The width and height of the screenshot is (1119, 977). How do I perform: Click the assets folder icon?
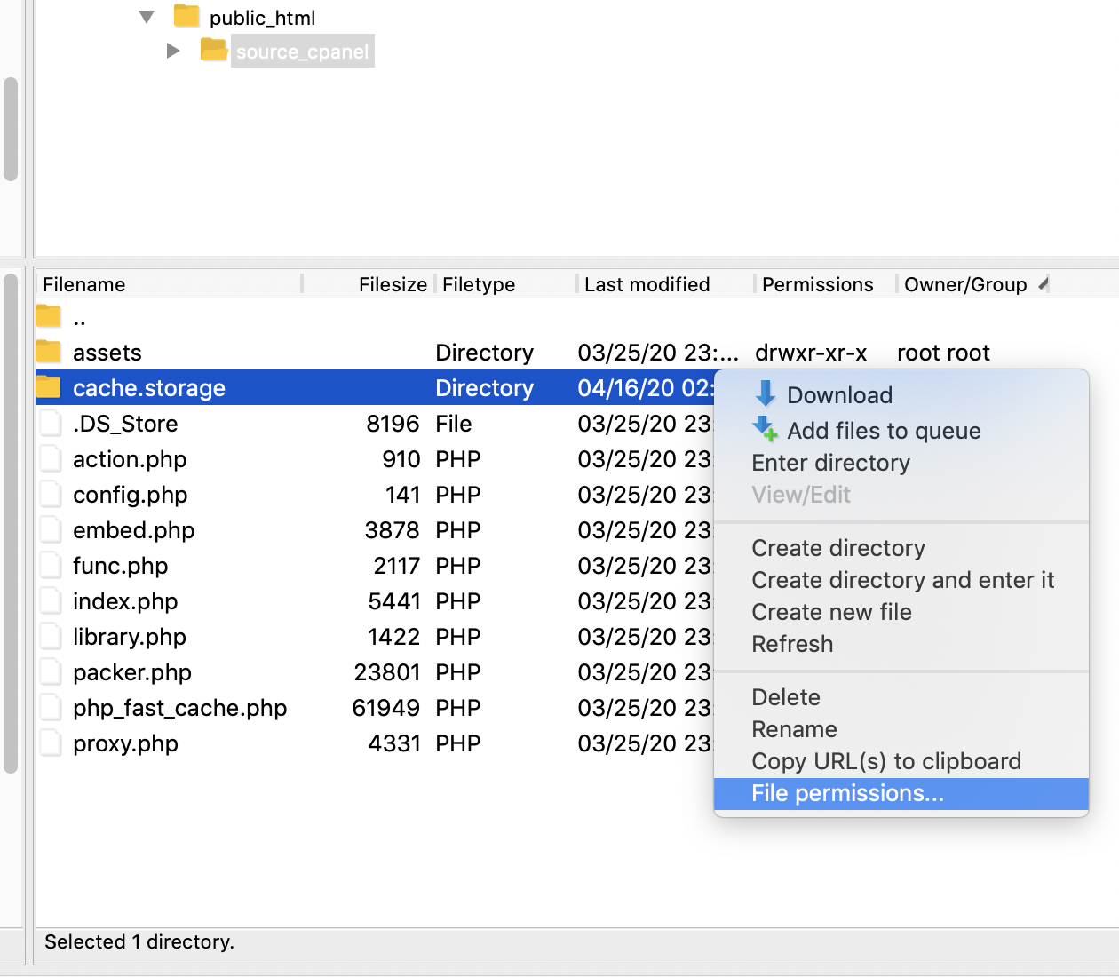pyautogui.click(x=49, y=352)
